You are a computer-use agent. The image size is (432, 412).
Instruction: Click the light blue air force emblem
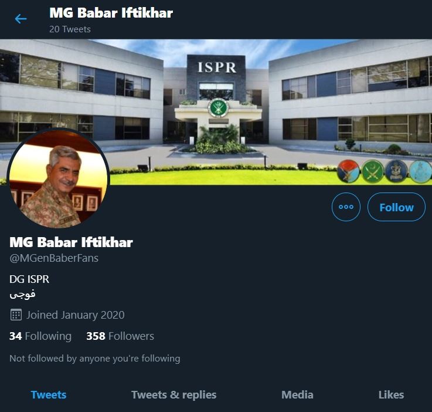[420, 171]
